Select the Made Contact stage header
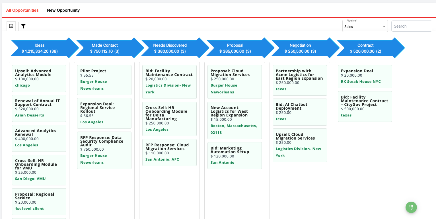 pyautogui.click(x=105, y=48)
